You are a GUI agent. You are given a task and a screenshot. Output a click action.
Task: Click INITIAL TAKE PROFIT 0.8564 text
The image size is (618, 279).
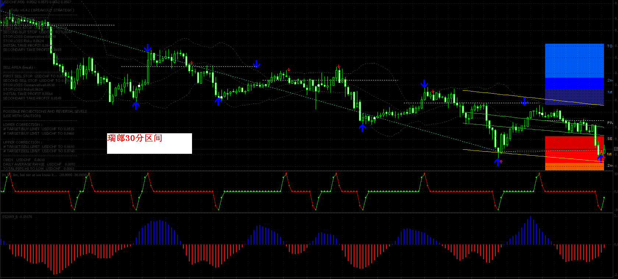point(28,94)
